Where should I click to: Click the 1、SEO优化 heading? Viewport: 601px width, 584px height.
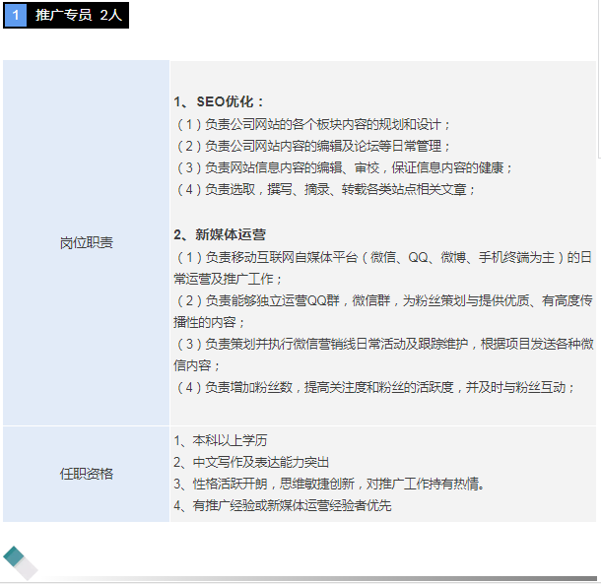coord(219,101)
